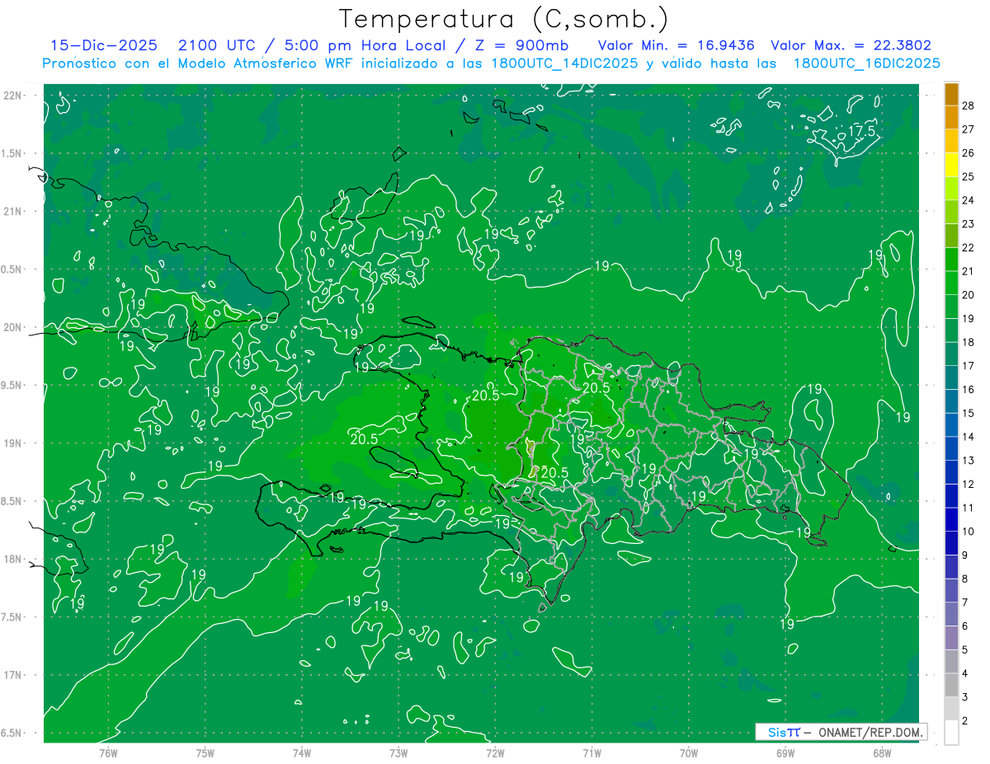Click the legend swatch between 27 and 28
This screenshot has width=990, height=764.
tap(952, 117)
